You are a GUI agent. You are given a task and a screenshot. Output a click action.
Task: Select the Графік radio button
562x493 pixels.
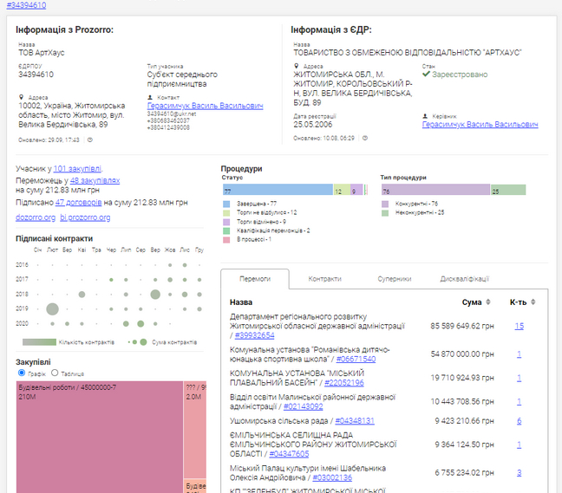[22, 373]
